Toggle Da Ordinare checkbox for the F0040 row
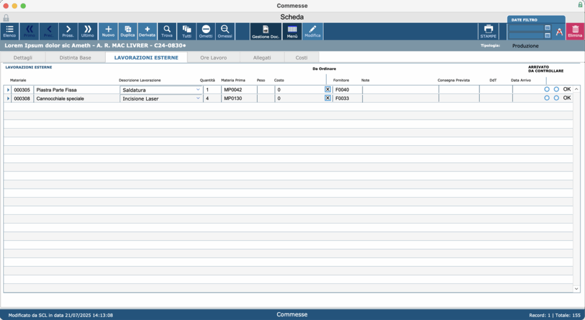This screenshot has width=585, height=320. tap(327, 90)
